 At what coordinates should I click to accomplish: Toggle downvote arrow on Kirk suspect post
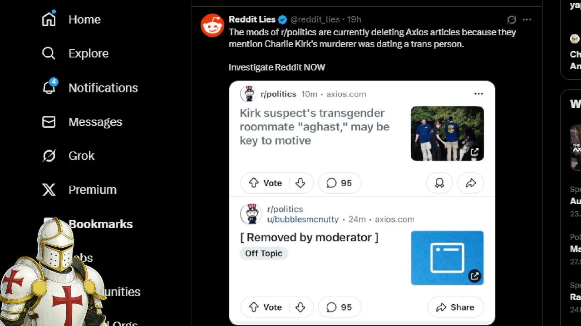click(300, 183)
